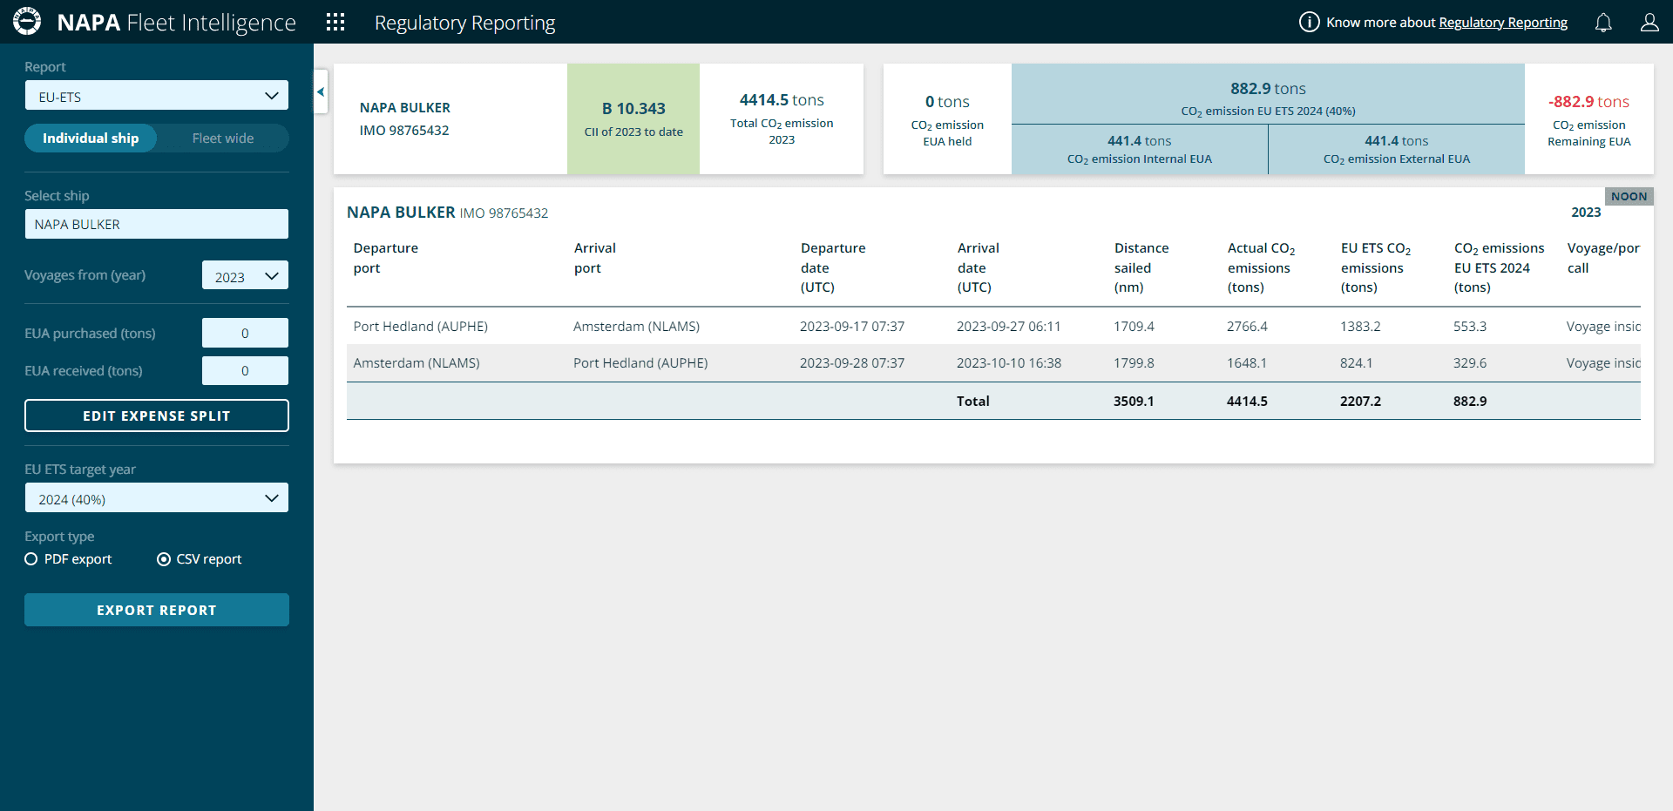Click the Port Hedland (AUPHE) departure cell

point(420,327)
